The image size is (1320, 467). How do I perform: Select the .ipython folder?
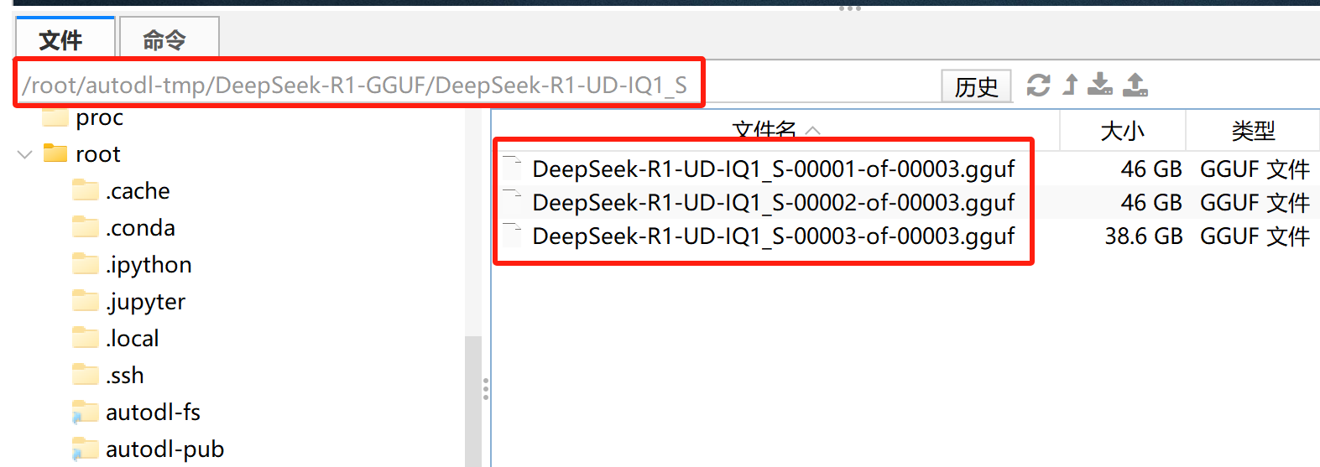(149, 265)
